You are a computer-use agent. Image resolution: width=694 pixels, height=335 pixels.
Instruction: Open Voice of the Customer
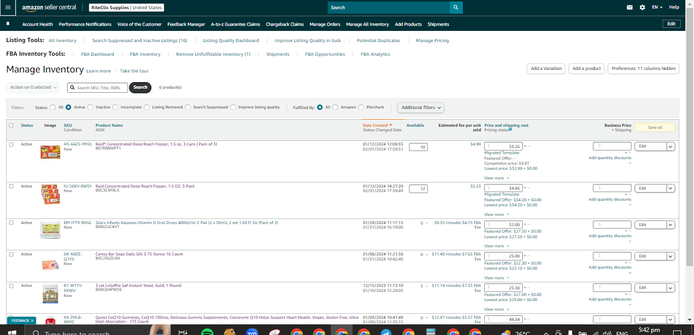click(x=139, y=24)
